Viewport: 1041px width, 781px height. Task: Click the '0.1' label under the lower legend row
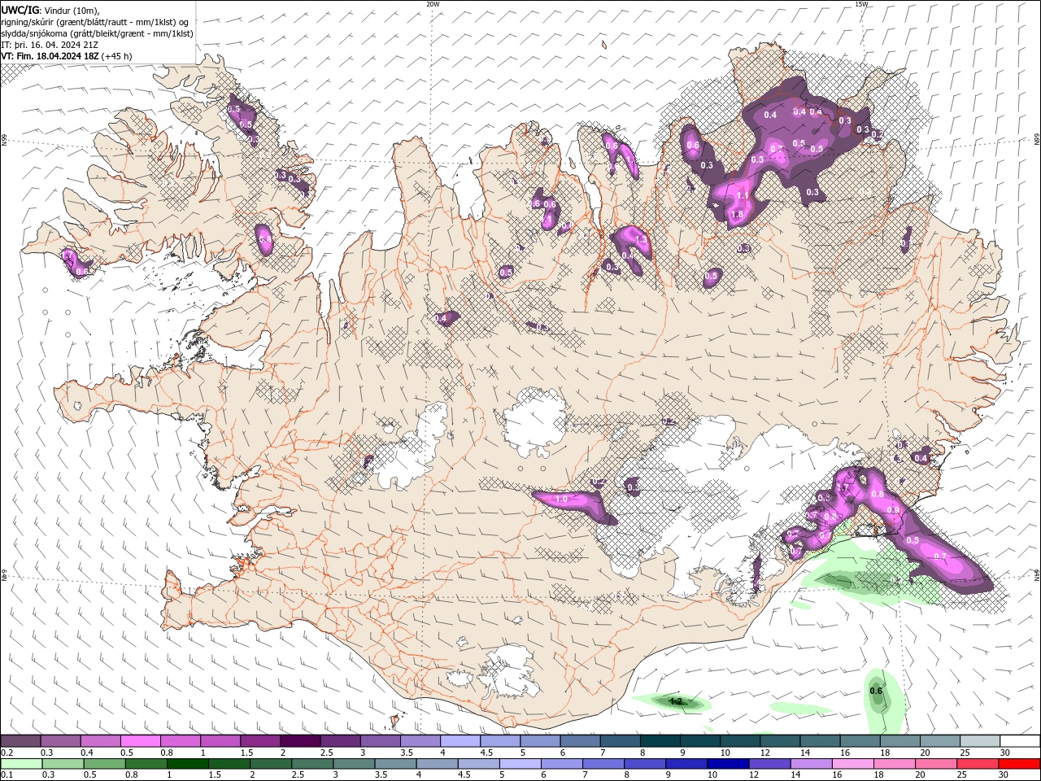click(x=7, y=775)
